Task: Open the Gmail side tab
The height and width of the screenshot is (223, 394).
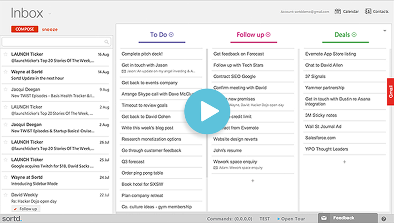Action: (x=391, y=92)
